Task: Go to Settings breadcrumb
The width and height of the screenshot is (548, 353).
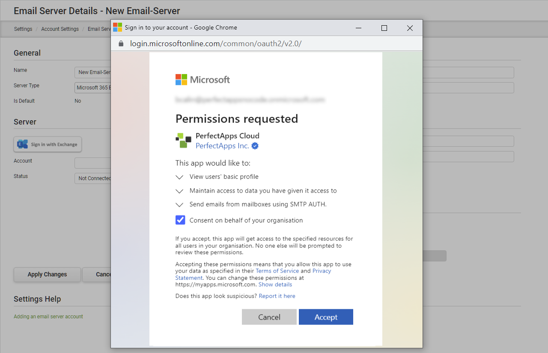Action: point(23,29)
